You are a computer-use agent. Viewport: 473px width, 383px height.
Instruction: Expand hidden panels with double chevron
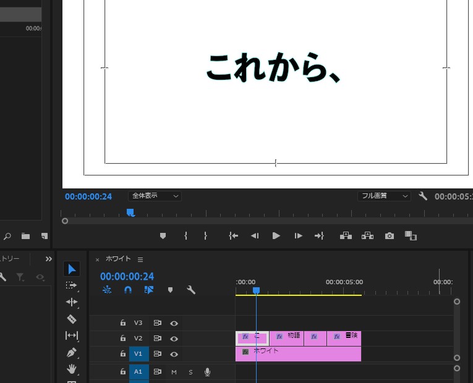49,259
